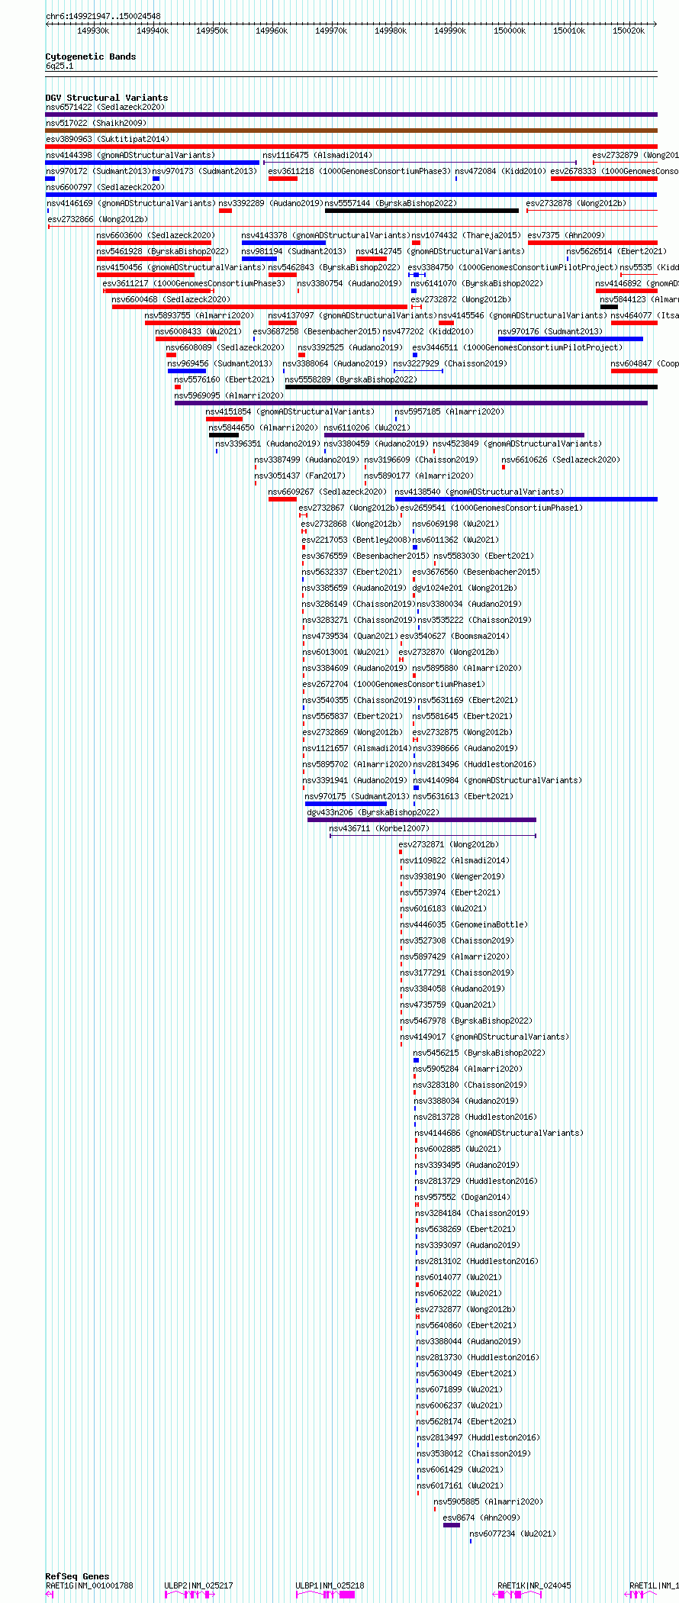Image resolution: width=679 pixels, height=1603 pixels.
Task: Click the chr6:149921947..150024548 coordinates text
Action: pyautogui.click(x=103, y=16)
